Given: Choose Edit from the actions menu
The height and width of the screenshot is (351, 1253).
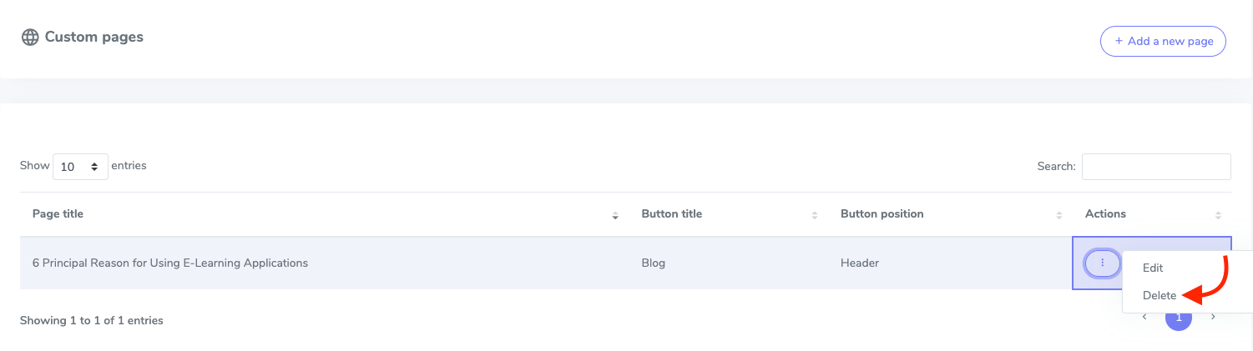Looking at the screenshot, I should click(1153, 268).
